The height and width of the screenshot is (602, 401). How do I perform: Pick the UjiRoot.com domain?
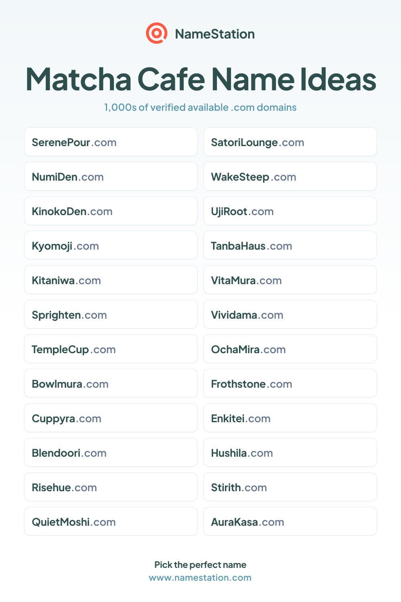[290, 211]
